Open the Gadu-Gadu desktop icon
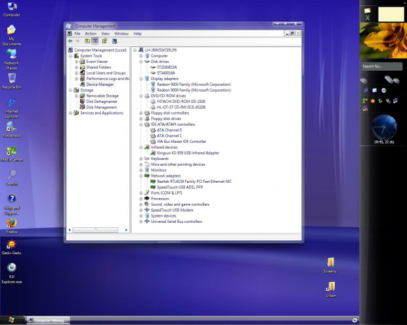 (11, 247)
